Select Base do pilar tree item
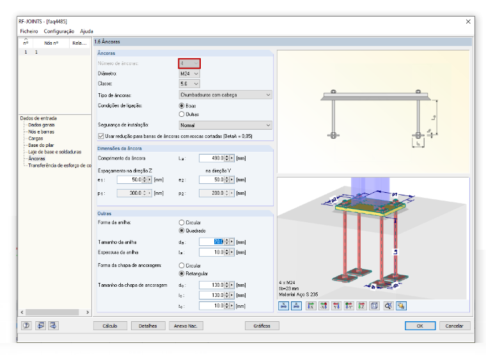The width and height of the screenshot is (486, 364). pyautogui.click(x=41, y=145)
